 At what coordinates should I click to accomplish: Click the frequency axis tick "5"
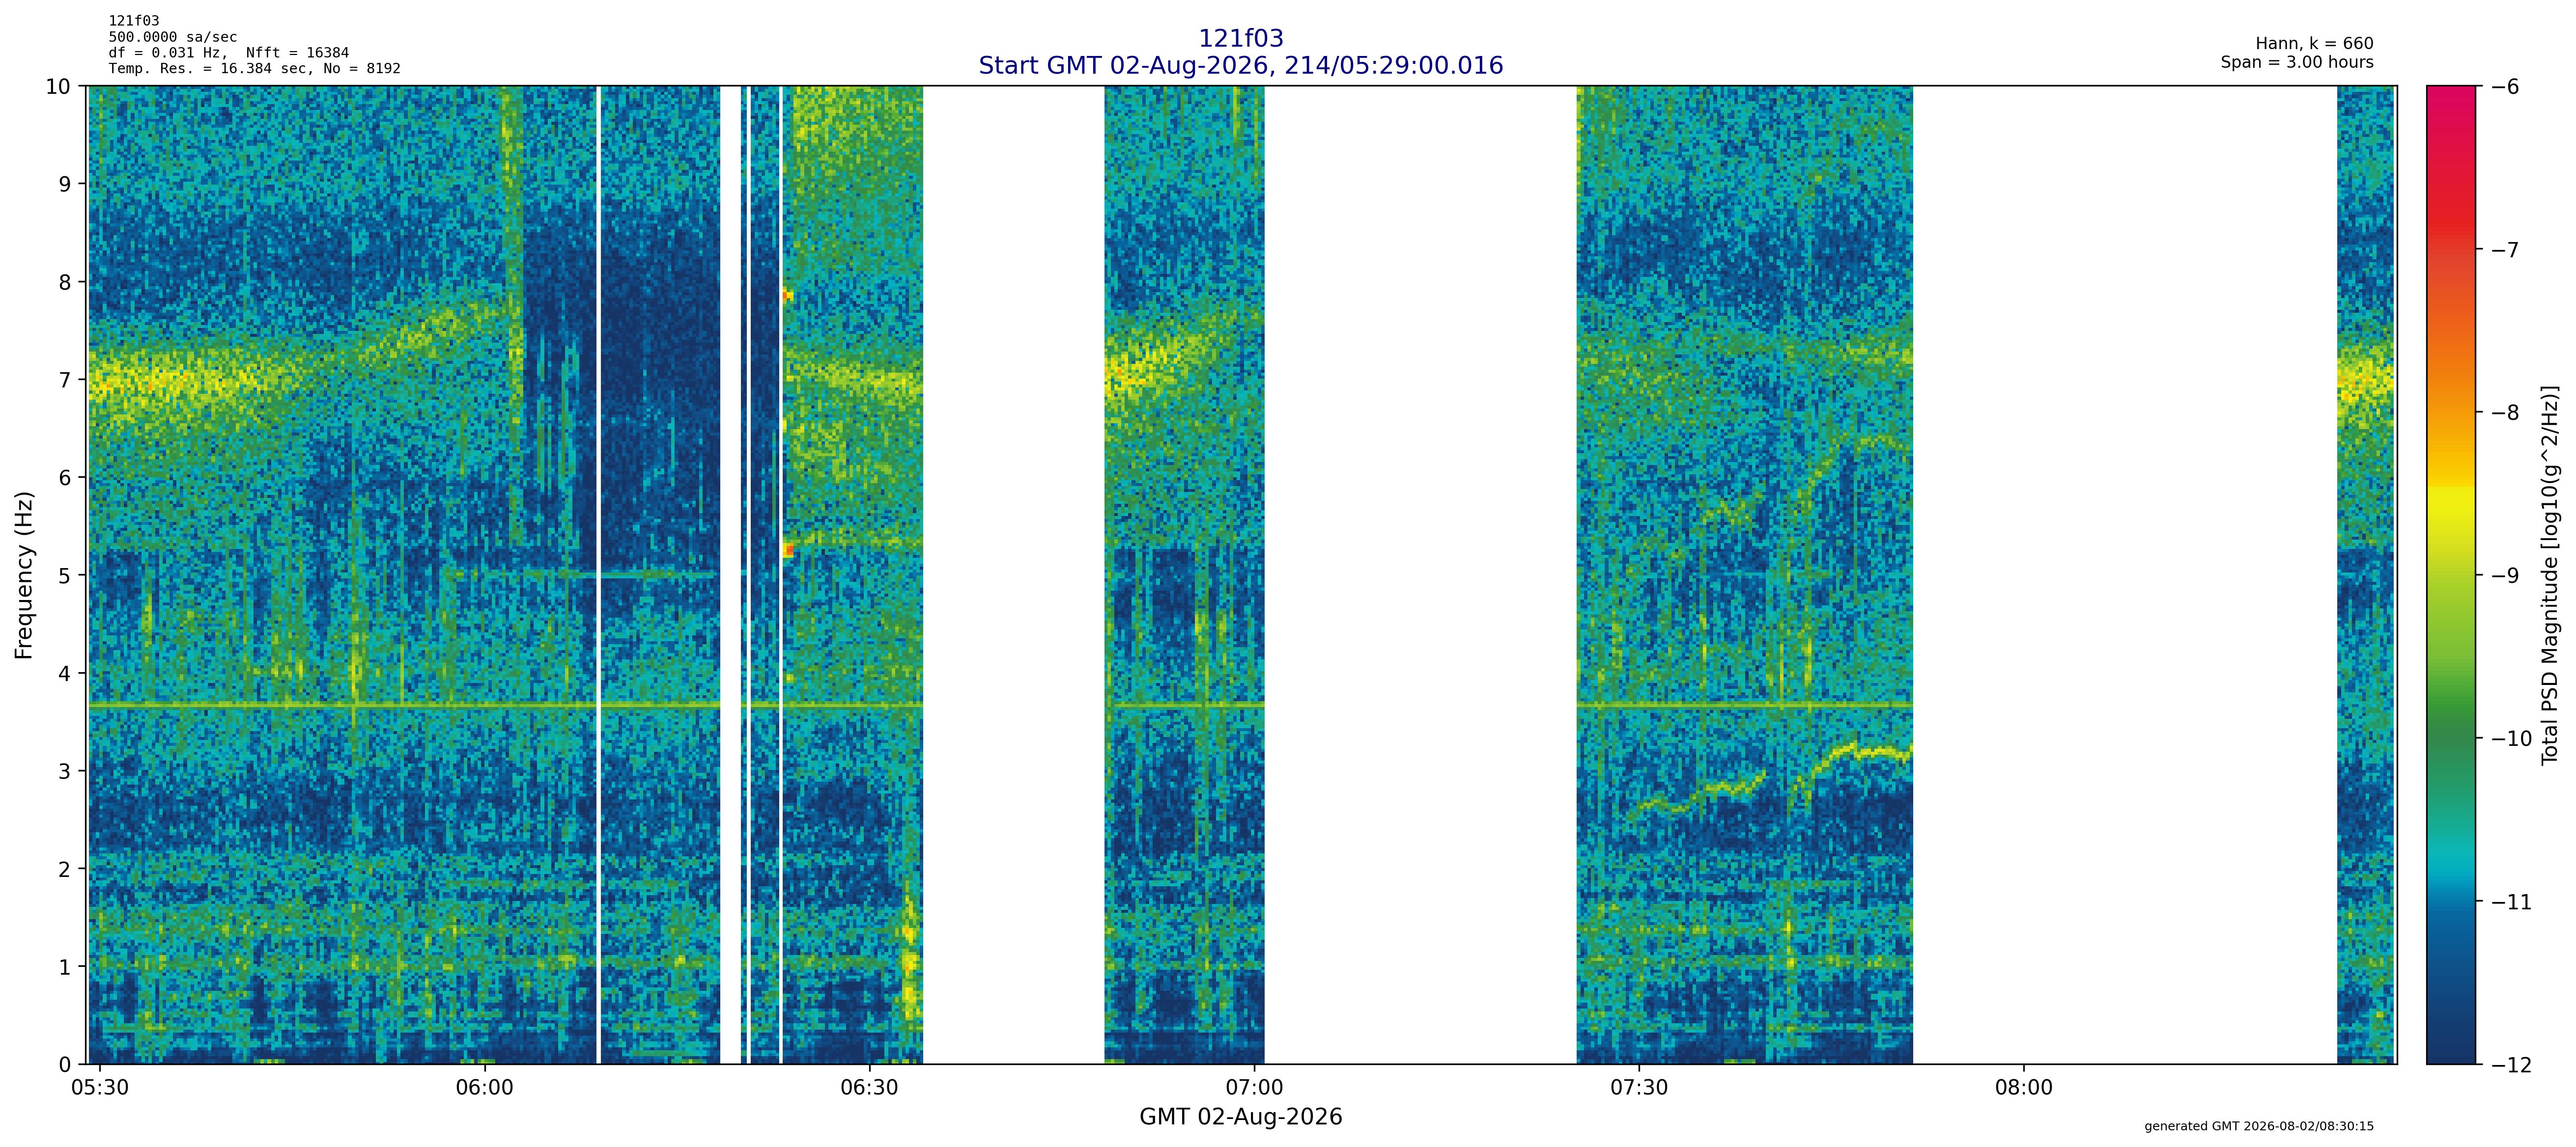coord(65,575)
